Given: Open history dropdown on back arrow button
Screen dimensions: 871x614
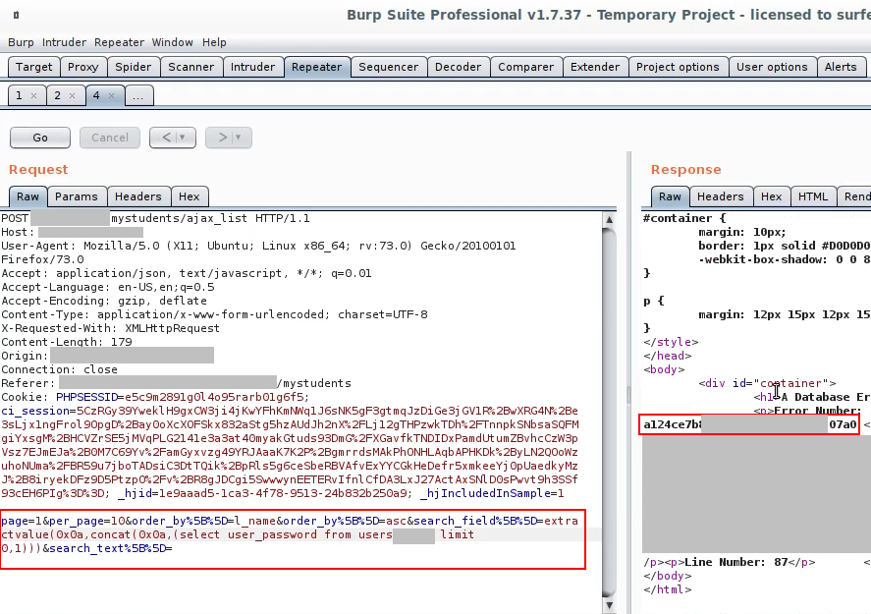Looking at the screenshot, I should click(x=183, y=138).
